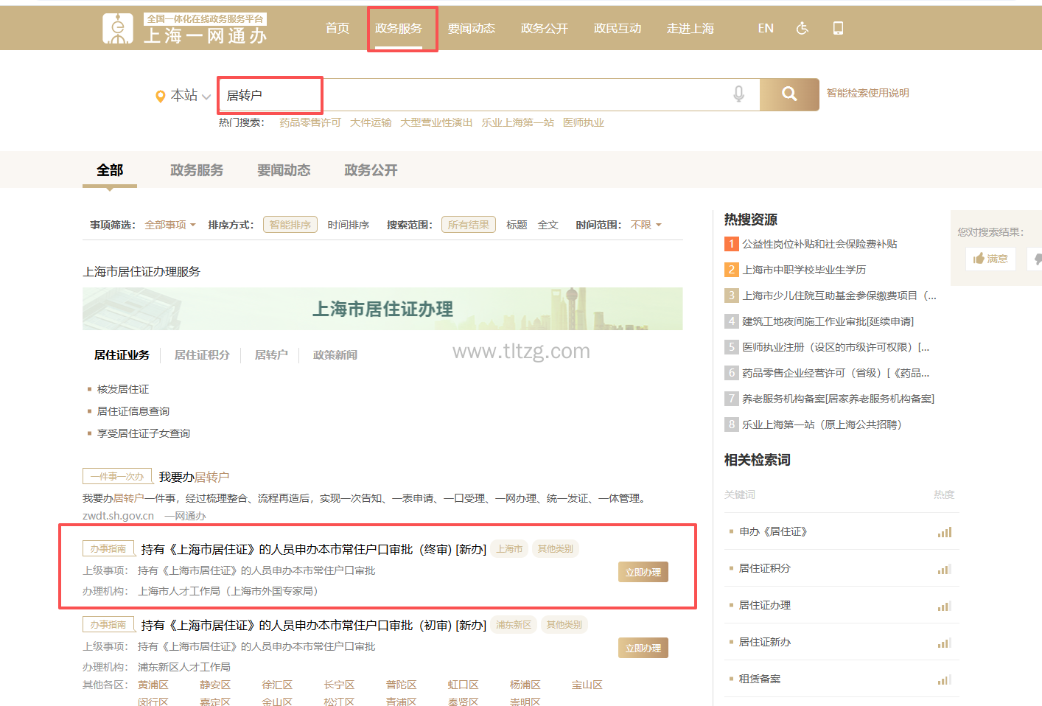Switch to the 政务公开 results tab

(x=371, y=170)
